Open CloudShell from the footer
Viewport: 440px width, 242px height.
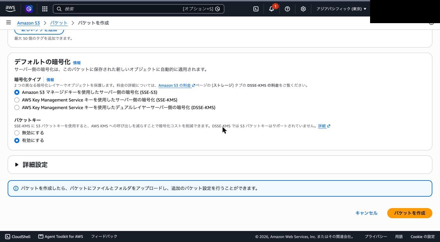[18, 237]
